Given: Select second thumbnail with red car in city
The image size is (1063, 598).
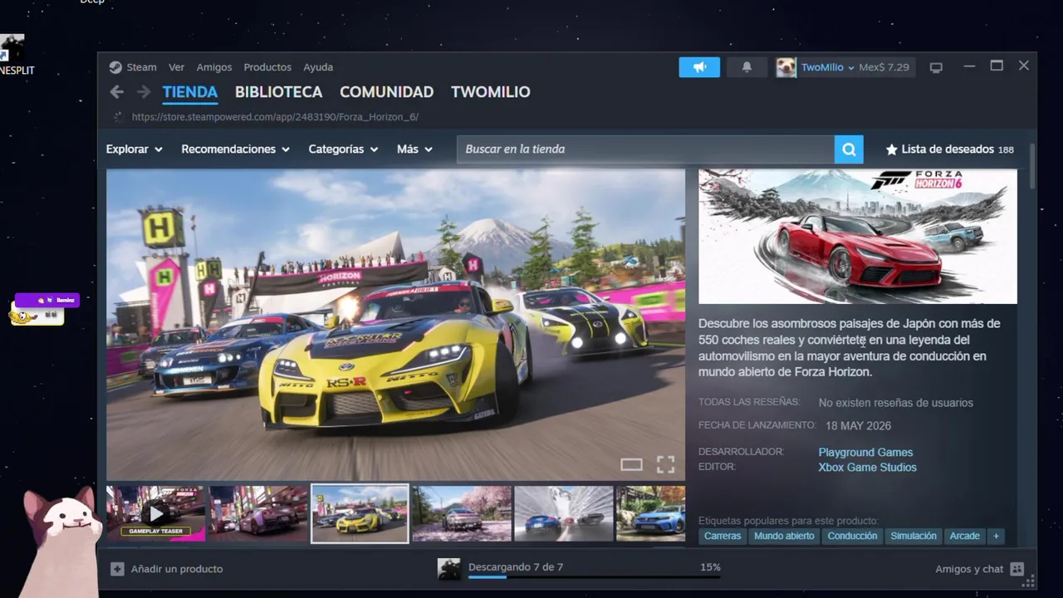Looking at the screenshot, I should tap(258, 514).
